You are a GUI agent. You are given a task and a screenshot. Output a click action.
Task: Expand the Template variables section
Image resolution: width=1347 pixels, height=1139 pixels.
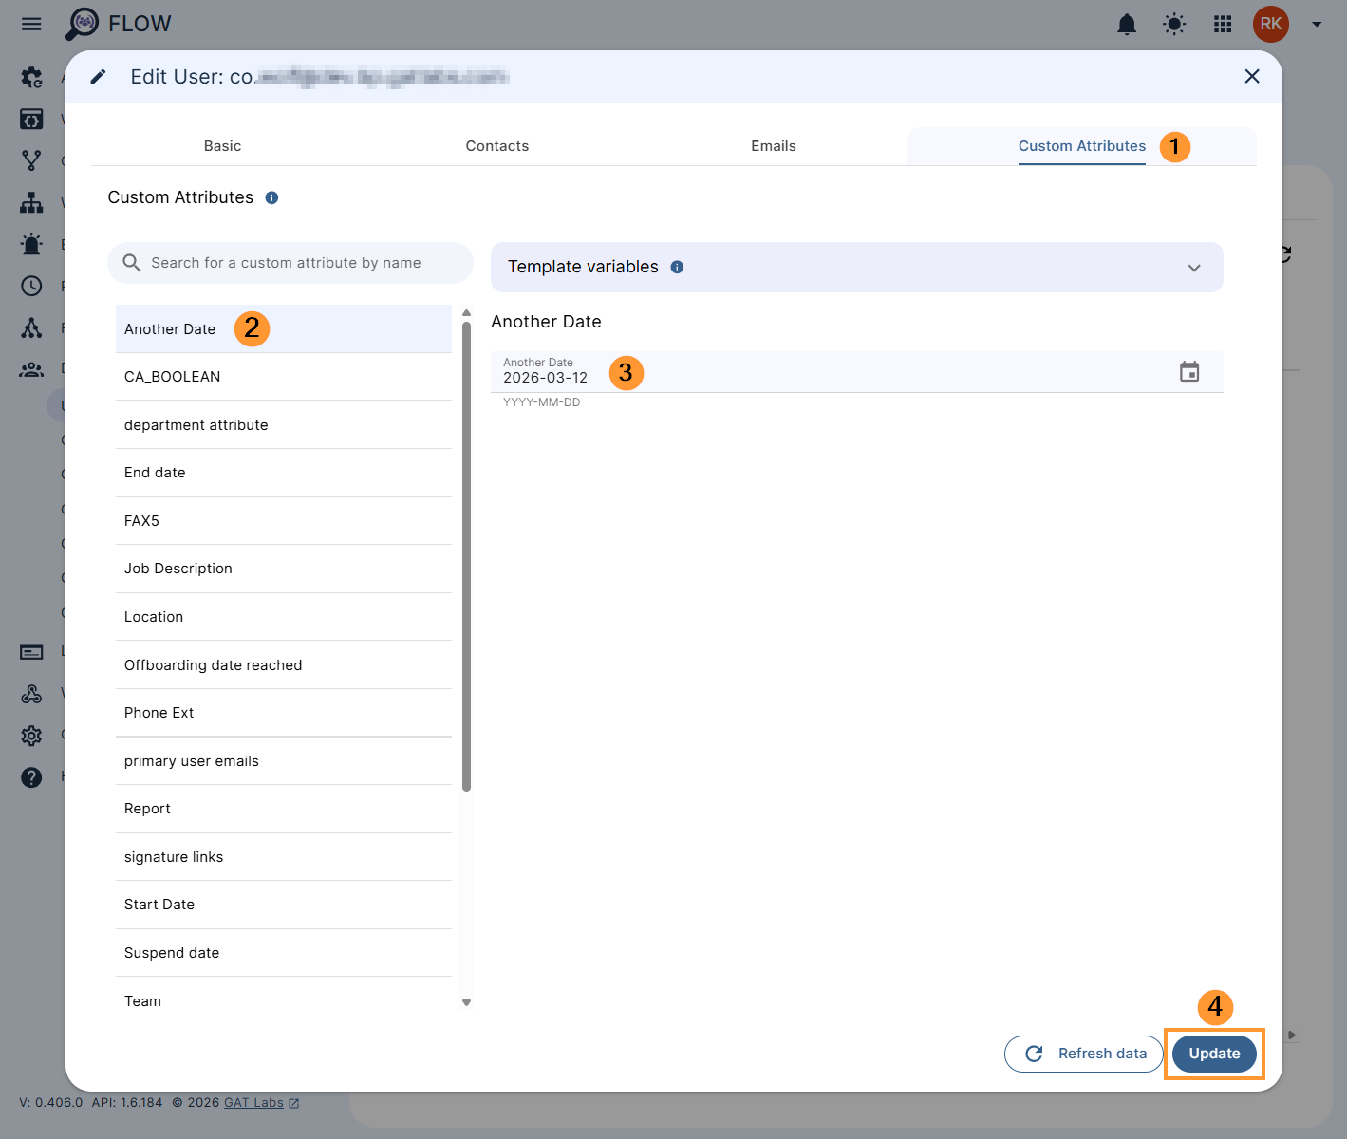click(x=1193, y=267)
